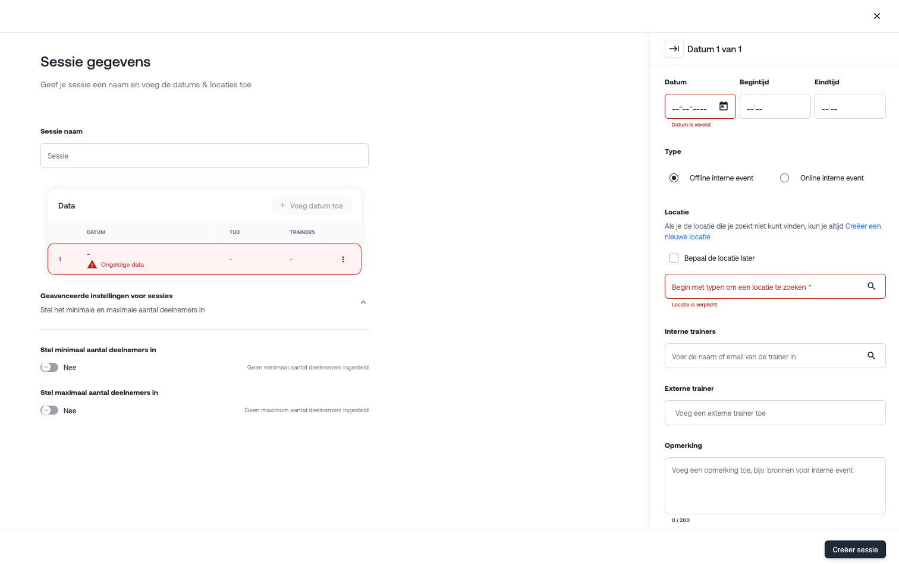Click the location search magnifier icon
Screen dimensions: 899x566
(x=871, y=286)
